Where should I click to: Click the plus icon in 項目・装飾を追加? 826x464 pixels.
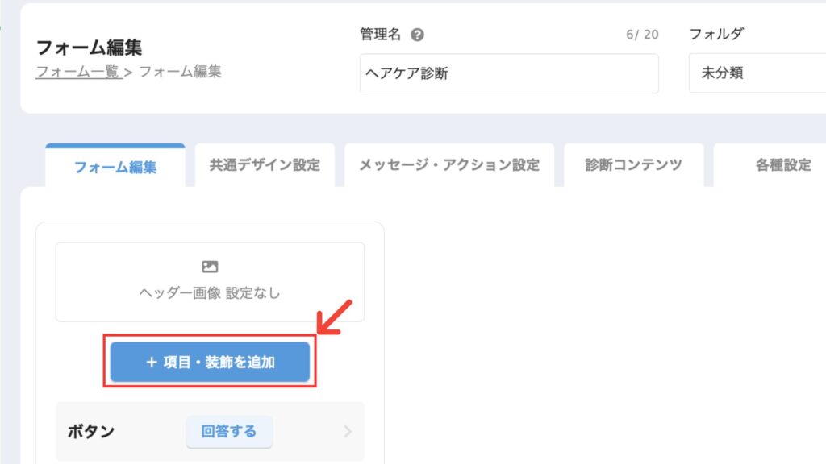[x=152, y=362]
